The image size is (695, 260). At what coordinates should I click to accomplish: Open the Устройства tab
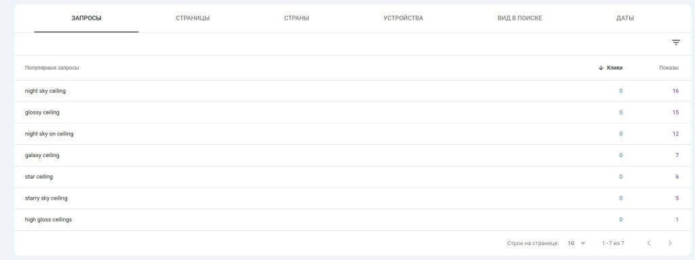[x=403, y=18]
